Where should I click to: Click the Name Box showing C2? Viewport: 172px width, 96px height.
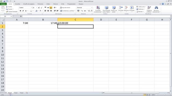[5, 16]
